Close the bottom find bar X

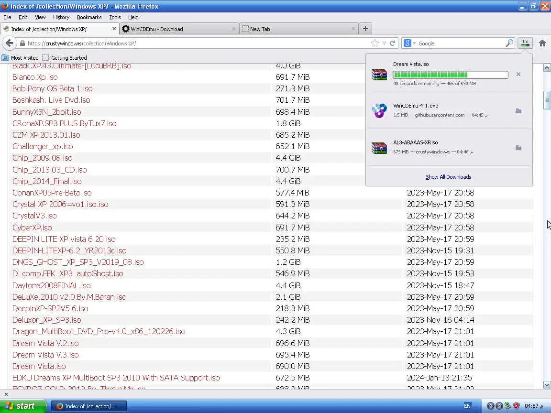[x=6, y=394]
